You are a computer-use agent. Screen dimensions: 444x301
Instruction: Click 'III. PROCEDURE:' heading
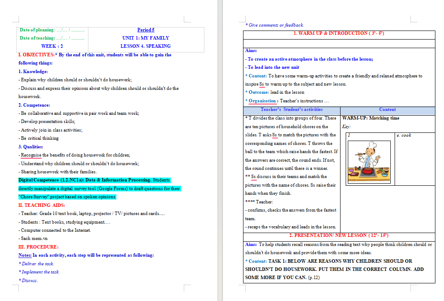click(x=39, y=247)
